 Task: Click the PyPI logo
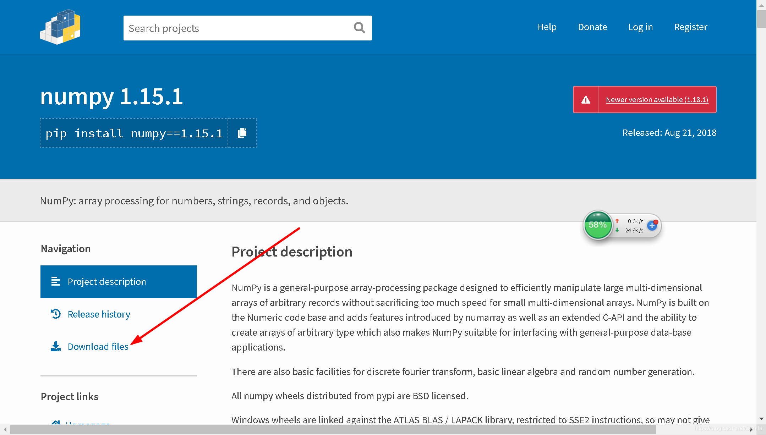(60, 27)
